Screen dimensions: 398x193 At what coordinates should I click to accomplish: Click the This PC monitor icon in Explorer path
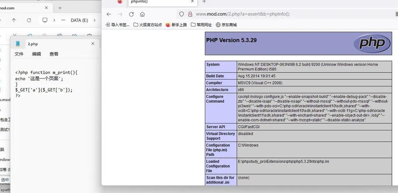click(x=45, y=20)
